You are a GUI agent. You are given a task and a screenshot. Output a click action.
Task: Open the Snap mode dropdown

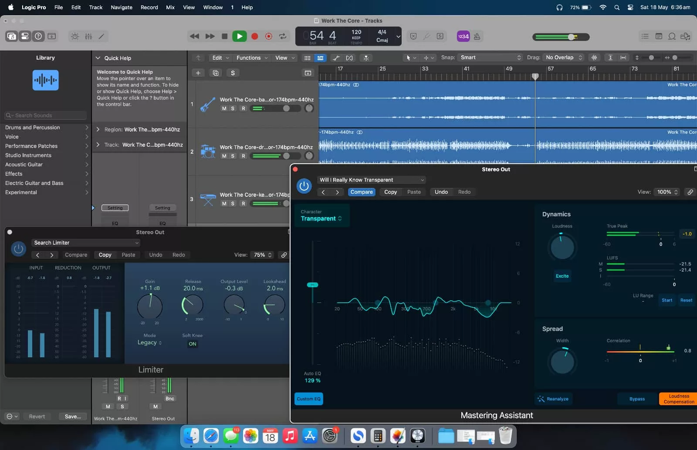coord(490,57)
